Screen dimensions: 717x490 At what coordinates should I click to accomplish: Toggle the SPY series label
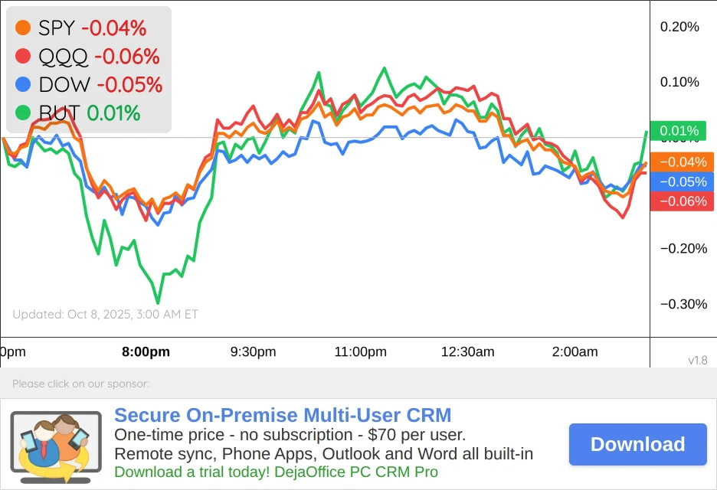pos(57,28)
